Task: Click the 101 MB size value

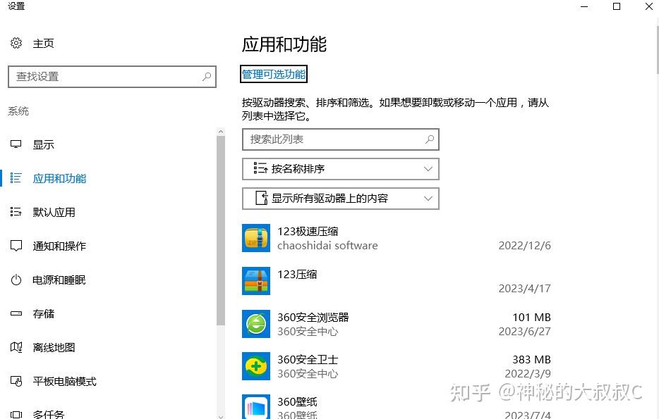Action: click(532, 317)
